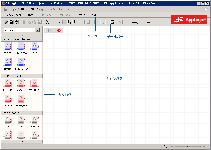Collapse the Gateways section

pyautogui.click(x=5, y=113)
